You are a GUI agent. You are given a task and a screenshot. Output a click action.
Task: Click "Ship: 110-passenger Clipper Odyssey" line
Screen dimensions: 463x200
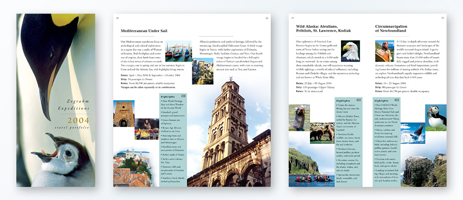click(x=315, y=87)
